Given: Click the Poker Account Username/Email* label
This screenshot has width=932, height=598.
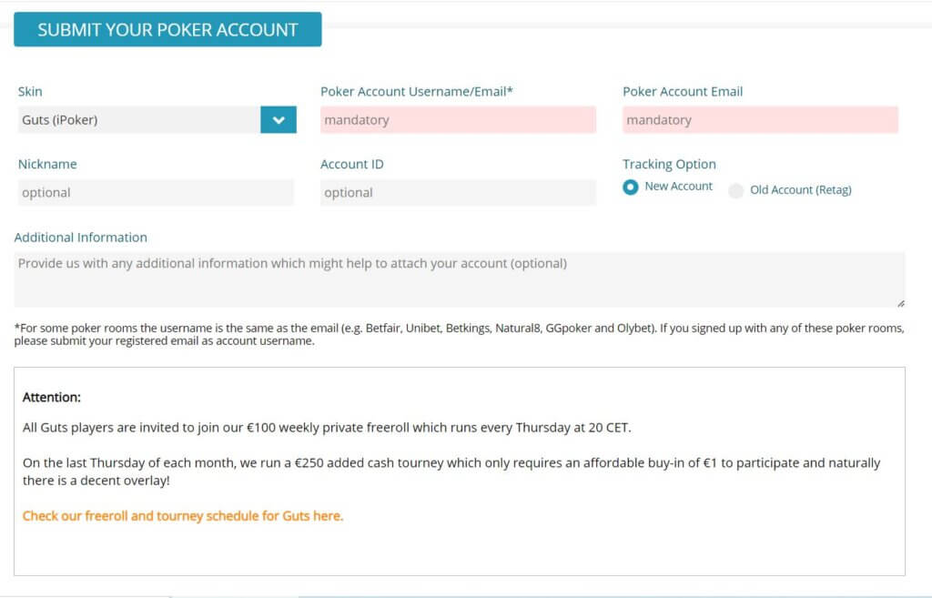Looking at the screenshot, I should point(417,92).
